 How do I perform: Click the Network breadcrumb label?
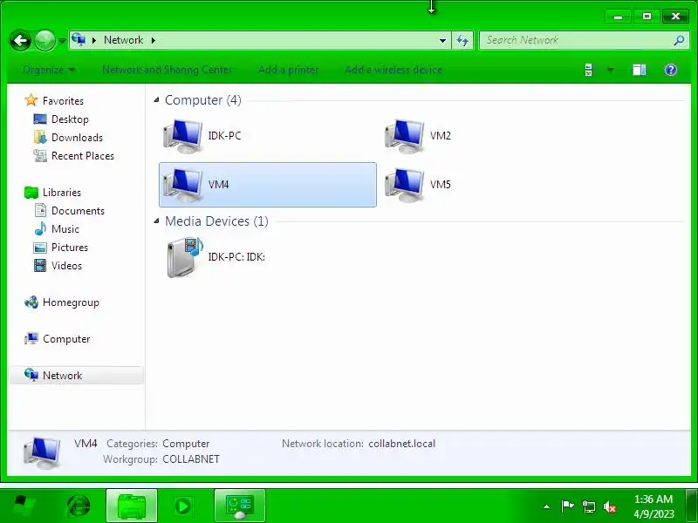123,40
